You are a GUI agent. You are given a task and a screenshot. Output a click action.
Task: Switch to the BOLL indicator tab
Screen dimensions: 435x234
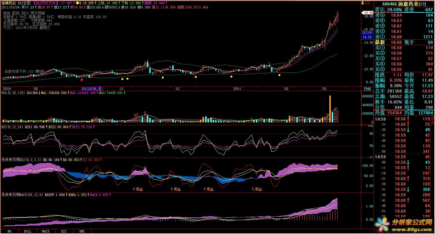coord(27,232)
